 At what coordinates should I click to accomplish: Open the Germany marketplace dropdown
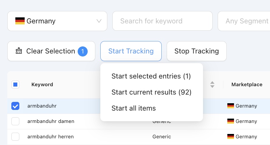pyautogui.click(x=57, y=21)
